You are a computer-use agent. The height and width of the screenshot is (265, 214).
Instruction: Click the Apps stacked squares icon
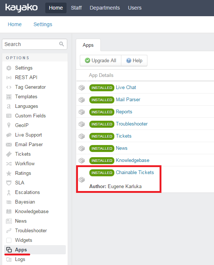(x=9, y=250)
